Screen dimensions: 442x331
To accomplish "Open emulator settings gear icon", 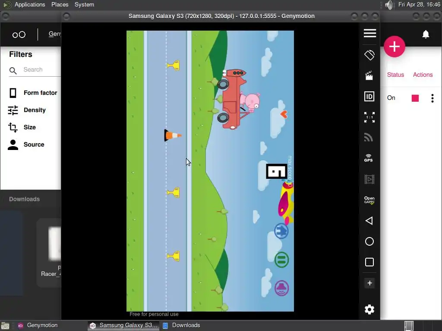I will click(369, 309).
